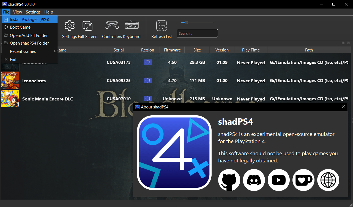Screen dimensions: 353x207
Task: Open the View menu
Action: [18, 12]
